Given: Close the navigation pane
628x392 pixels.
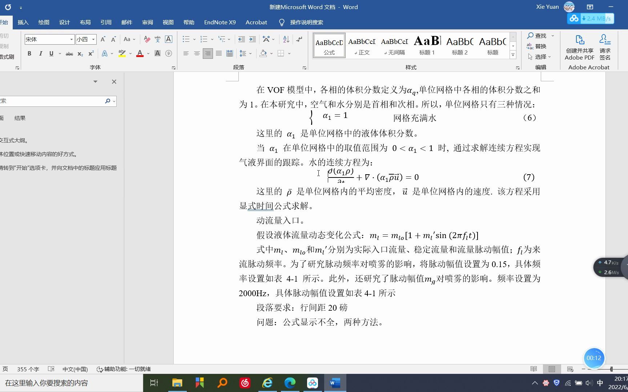Looking at the screenshot, I should tap(114, 82).
